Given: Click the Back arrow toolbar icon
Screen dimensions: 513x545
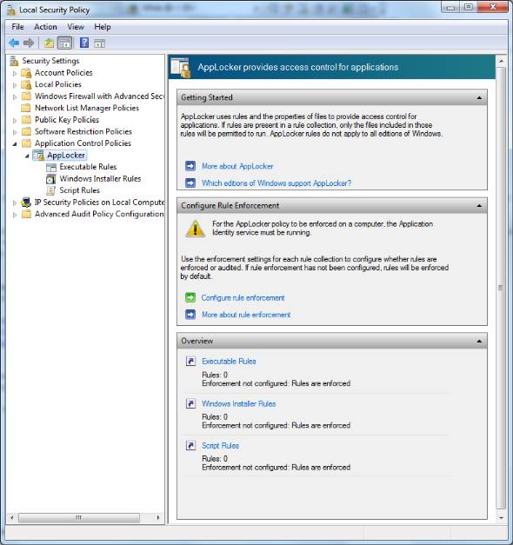Looking at the screenshot, I should (x=14, y=43).
